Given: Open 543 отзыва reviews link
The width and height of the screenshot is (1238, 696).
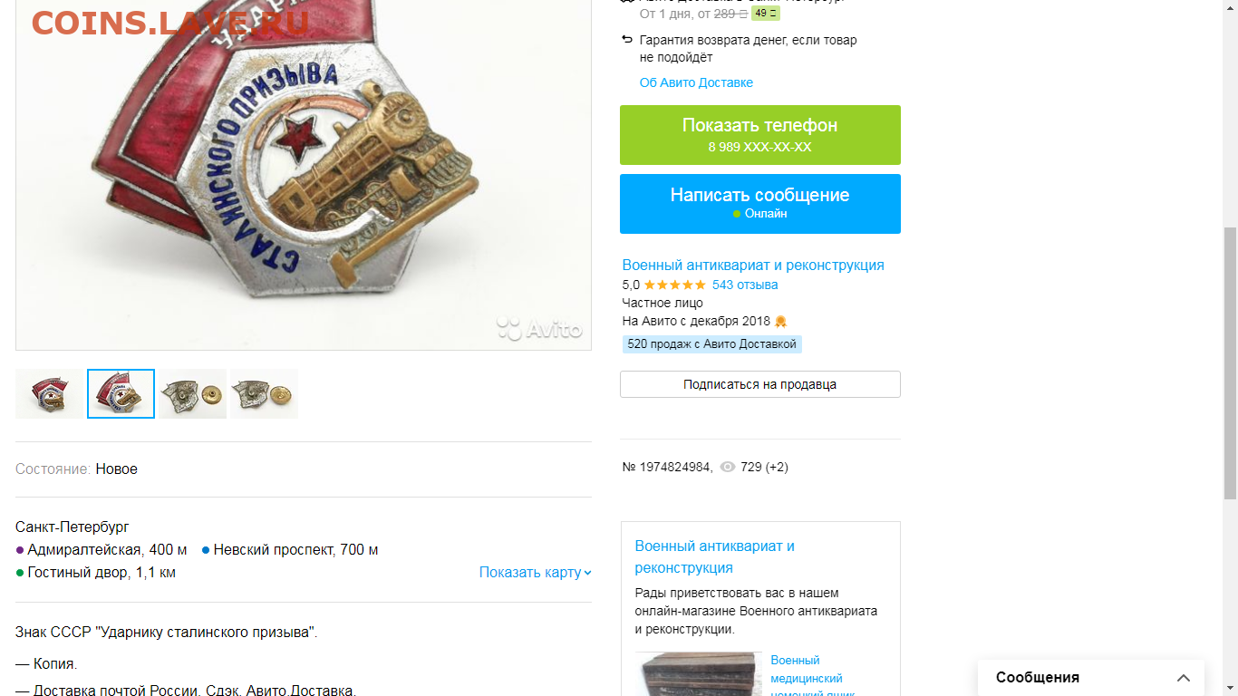Looking at the screenshot, I should [x=745, y=285].
